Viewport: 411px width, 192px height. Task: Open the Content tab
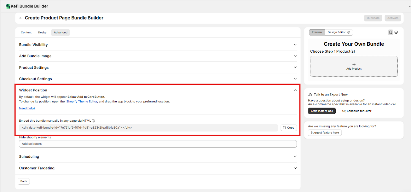click(x=26, y=33)
